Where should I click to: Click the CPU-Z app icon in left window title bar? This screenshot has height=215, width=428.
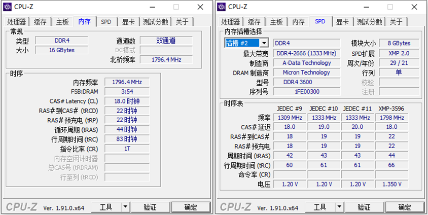pyautogui.click(x=7, y=7)
